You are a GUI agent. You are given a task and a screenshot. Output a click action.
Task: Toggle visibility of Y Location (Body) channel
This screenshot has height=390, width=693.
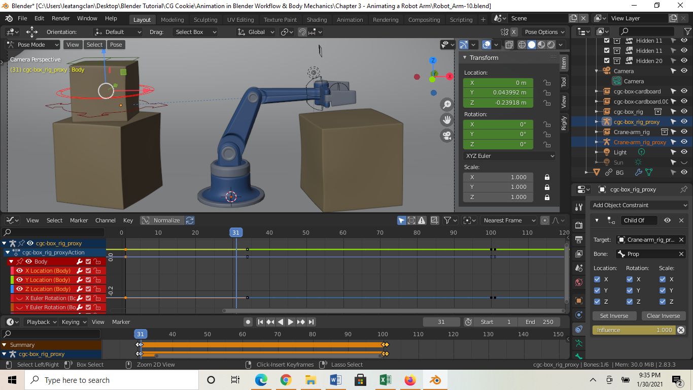(20, 280)
